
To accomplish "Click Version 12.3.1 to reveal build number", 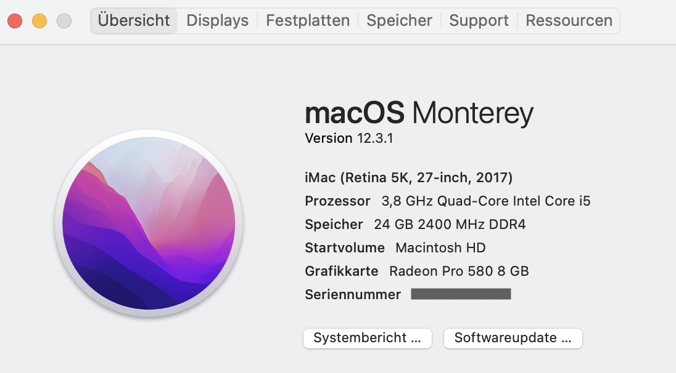I will click(x=349, y=138).
